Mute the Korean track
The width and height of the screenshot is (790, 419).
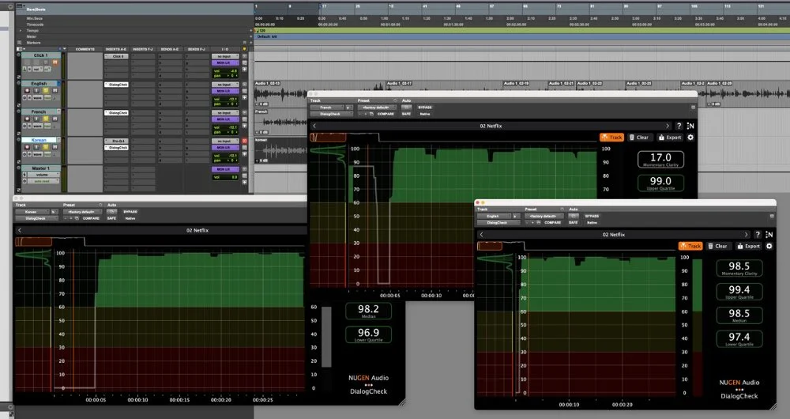pyautogui.click(x=55, y=147)
